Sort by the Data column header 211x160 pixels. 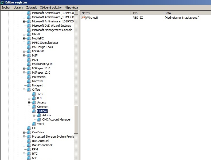(187, 13)
